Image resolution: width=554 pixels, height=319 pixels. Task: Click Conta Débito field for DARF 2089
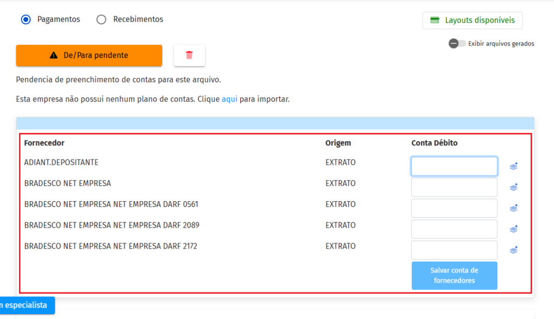pyautogui.click(x=454, y=229)
